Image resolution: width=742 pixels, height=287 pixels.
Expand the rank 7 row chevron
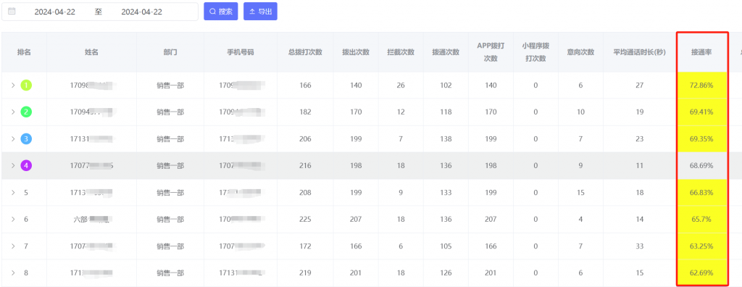coord(13,246)
